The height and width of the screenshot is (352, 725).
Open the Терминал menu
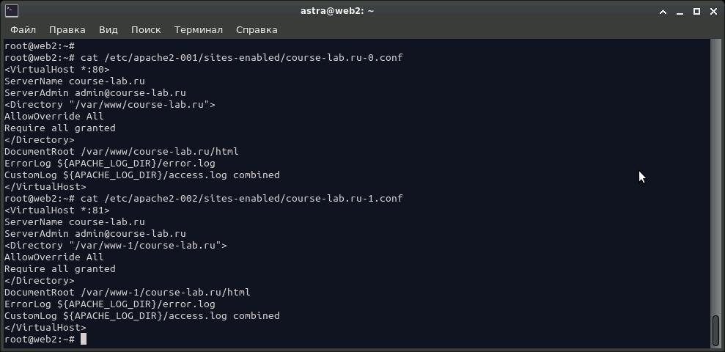pos(198,29)
